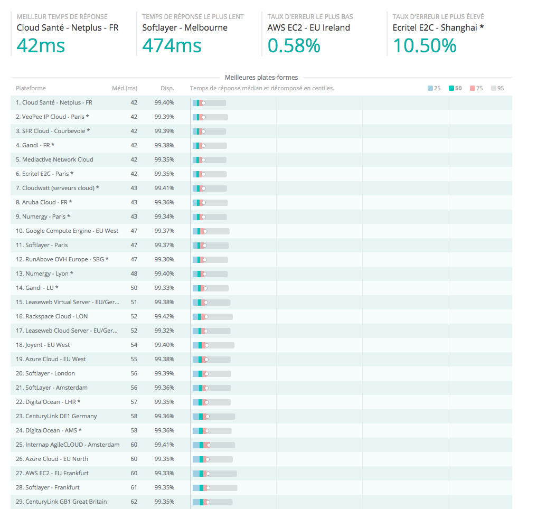Click the 75th percentile legend swatch
537x509 pixels.
coord(473,88)
